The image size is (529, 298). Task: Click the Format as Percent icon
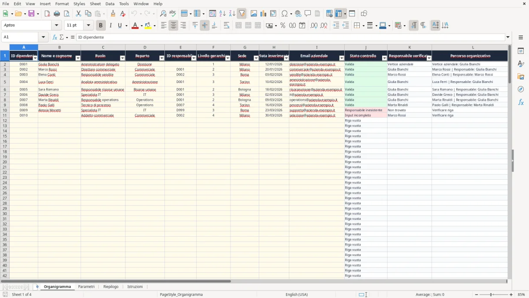pyautogui.click(x=283, y=26)
